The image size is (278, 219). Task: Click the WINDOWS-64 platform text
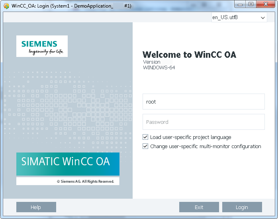coord(159,68)
